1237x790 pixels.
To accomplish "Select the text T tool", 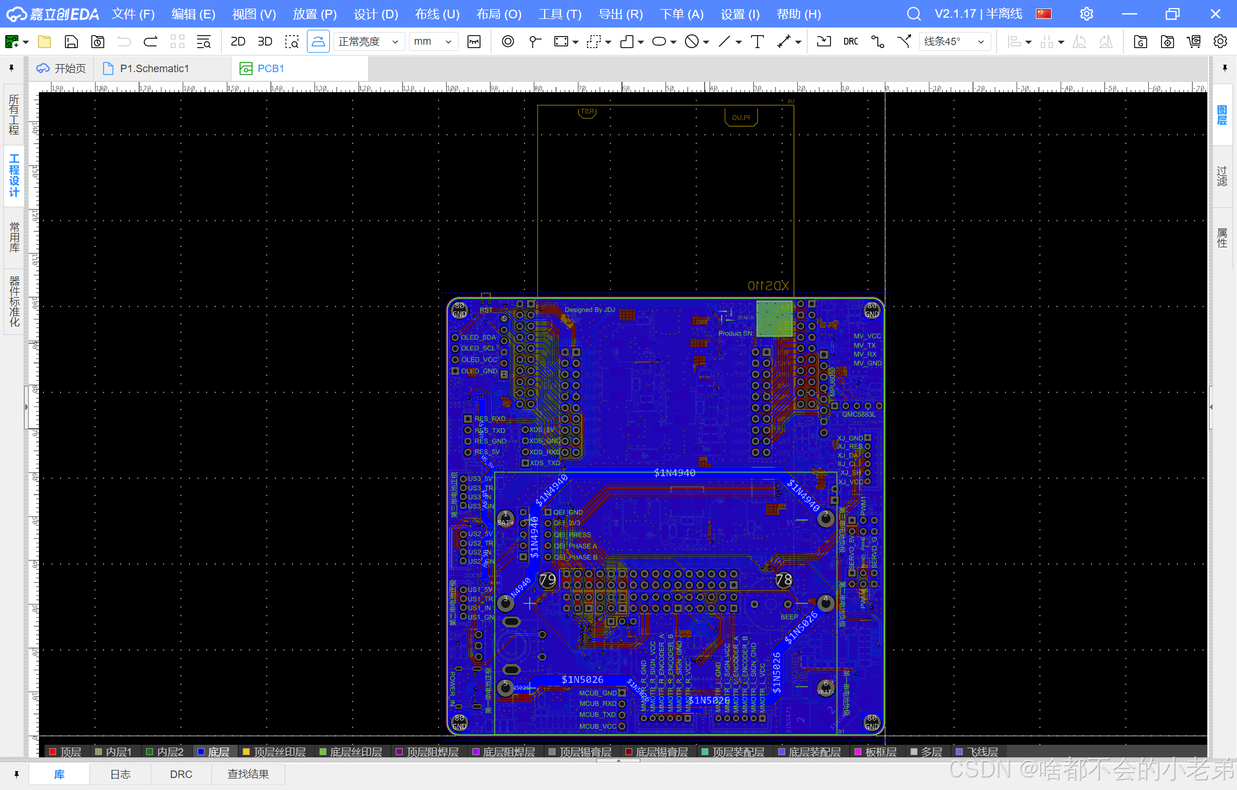I will [757, 42].
